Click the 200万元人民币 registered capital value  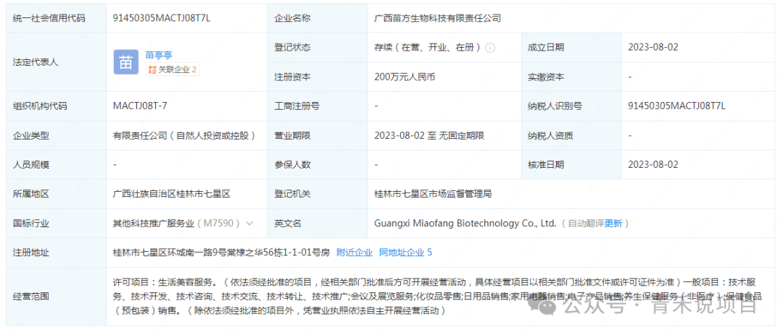click(405, 77)
